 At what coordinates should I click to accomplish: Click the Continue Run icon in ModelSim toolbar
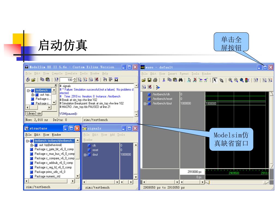point(85,80)
